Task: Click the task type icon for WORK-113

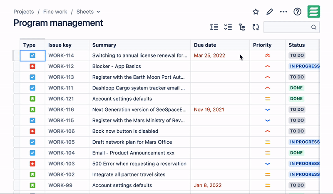Action: click(x=32, y=77)
